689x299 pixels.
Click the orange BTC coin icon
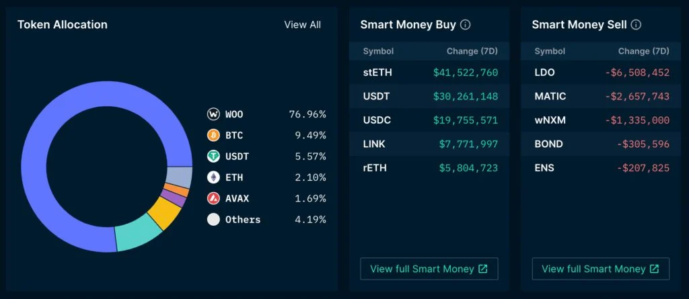point(213,135)
